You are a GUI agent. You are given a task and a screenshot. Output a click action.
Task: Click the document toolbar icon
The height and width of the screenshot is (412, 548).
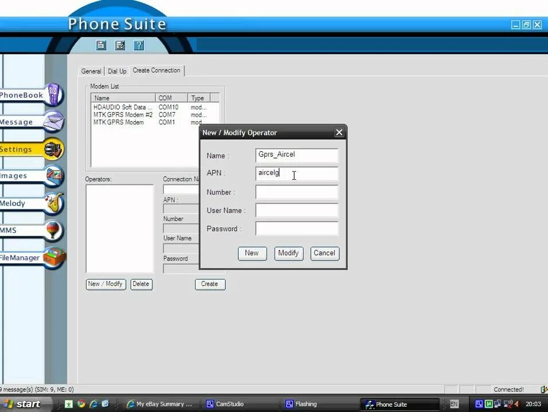click(101, 45)
